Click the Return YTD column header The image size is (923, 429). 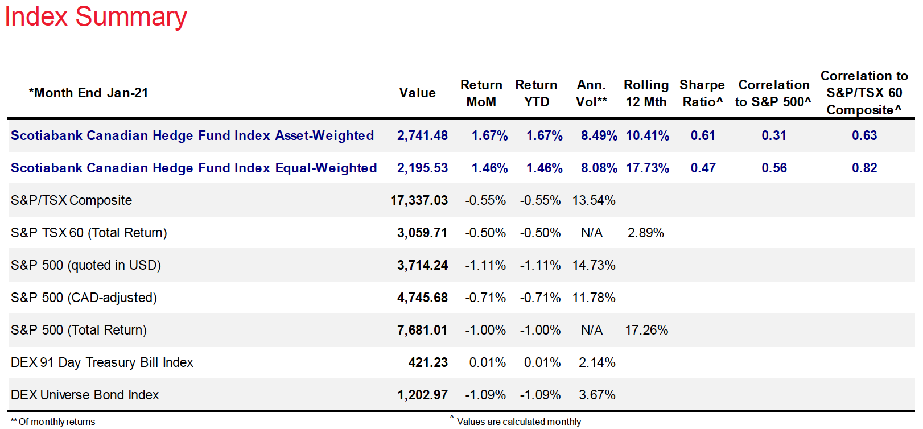pos(536,93)
